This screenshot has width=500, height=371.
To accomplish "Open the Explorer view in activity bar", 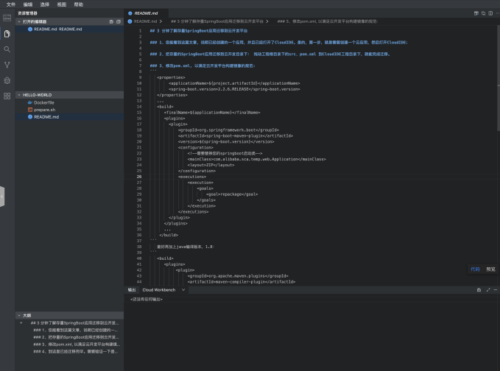I will 7,33.
